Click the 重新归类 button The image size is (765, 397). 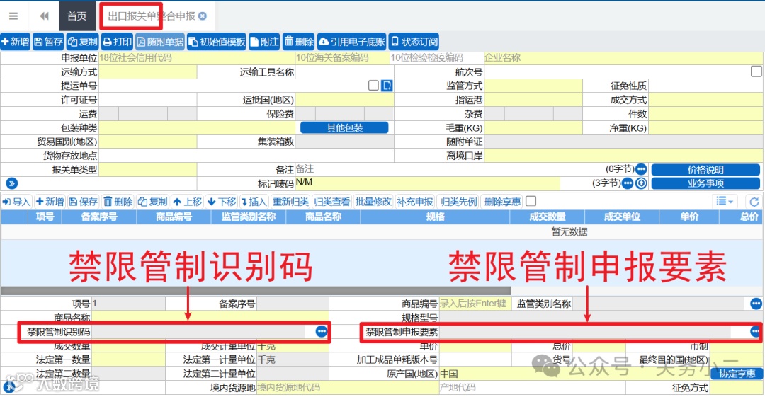(x=290, y=202)
